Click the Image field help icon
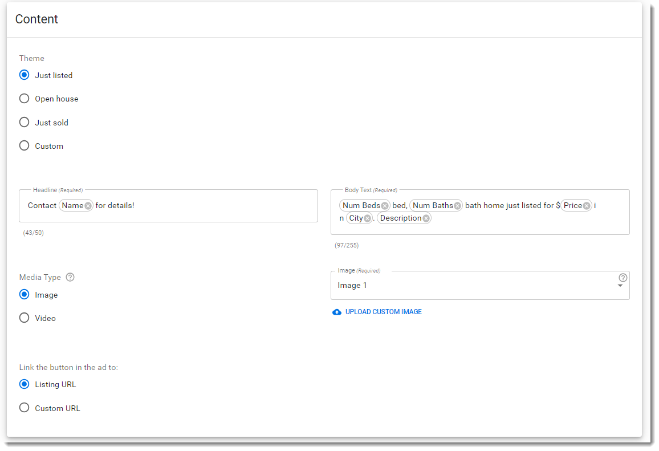659x451 pixels. (x=623, y=278)
